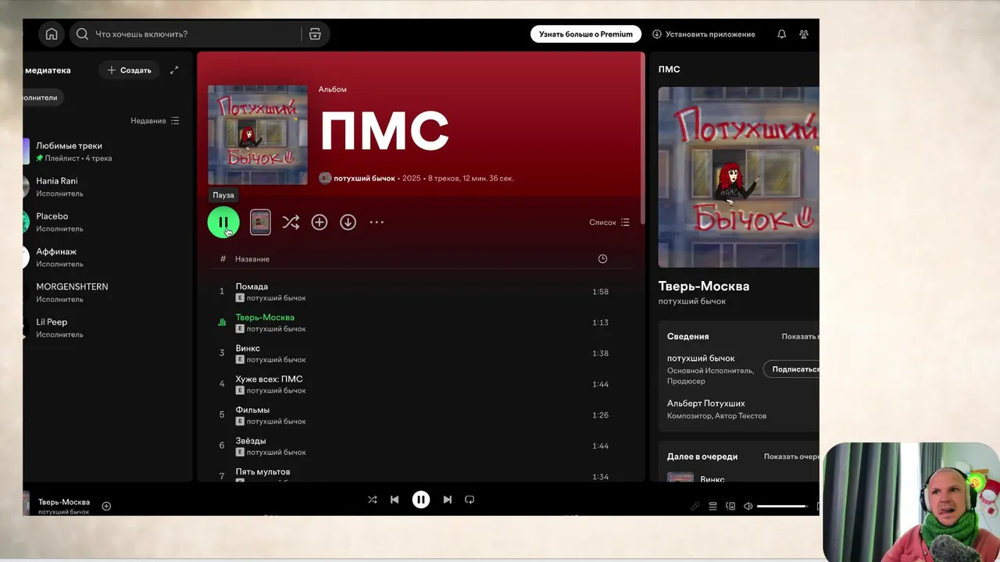Click Узнать больше о Premium button
The width and height of the screenshot is (1000, 562).
pos(586,34)
